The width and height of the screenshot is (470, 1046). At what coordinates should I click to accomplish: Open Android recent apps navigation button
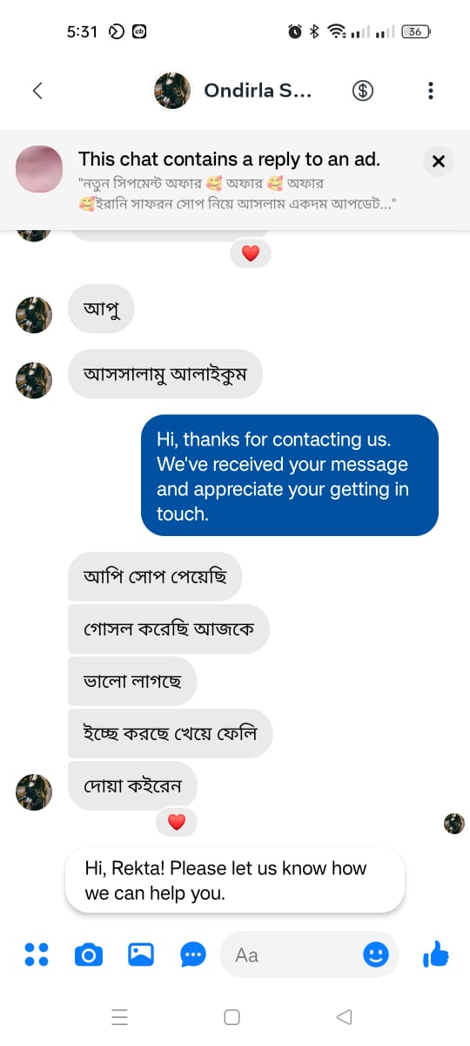[x=120, y=1016]
